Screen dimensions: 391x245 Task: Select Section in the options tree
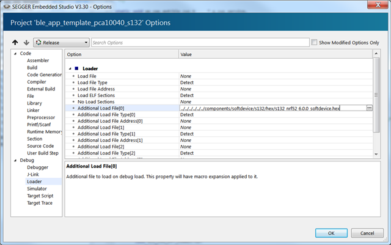[35, 139]
